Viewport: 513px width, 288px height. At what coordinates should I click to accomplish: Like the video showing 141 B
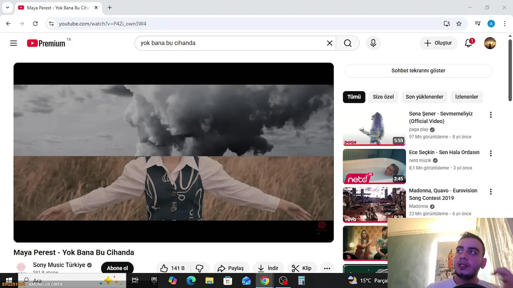click(172, 268)
